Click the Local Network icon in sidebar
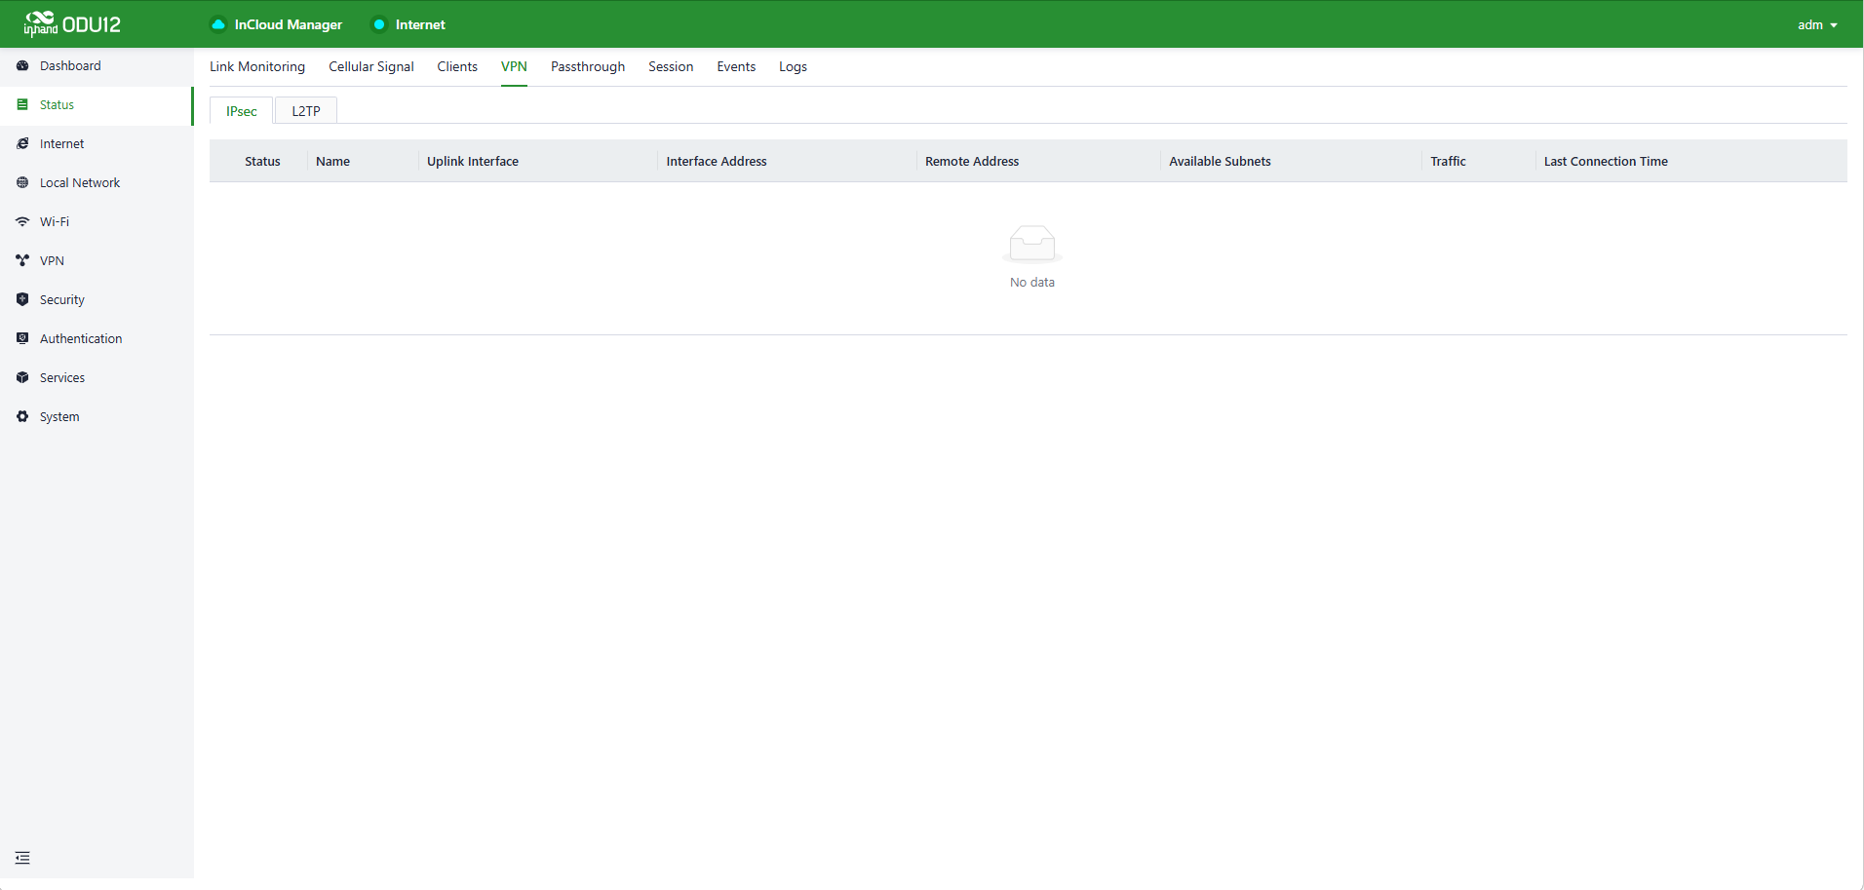 click(22, 183)
